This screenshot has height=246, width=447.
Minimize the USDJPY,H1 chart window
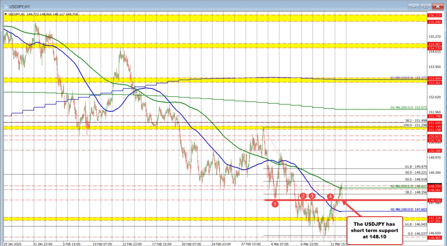tap(415, 6)
